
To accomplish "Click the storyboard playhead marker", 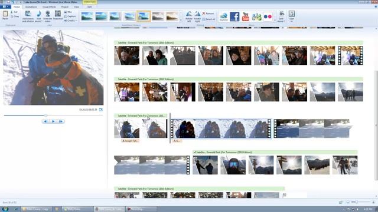I will pyautogui.click(x=170, y=128).
